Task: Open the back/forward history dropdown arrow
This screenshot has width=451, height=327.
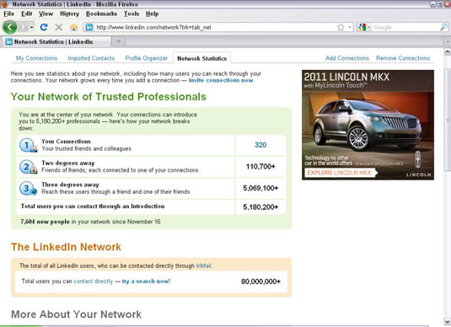Action: 32,27
